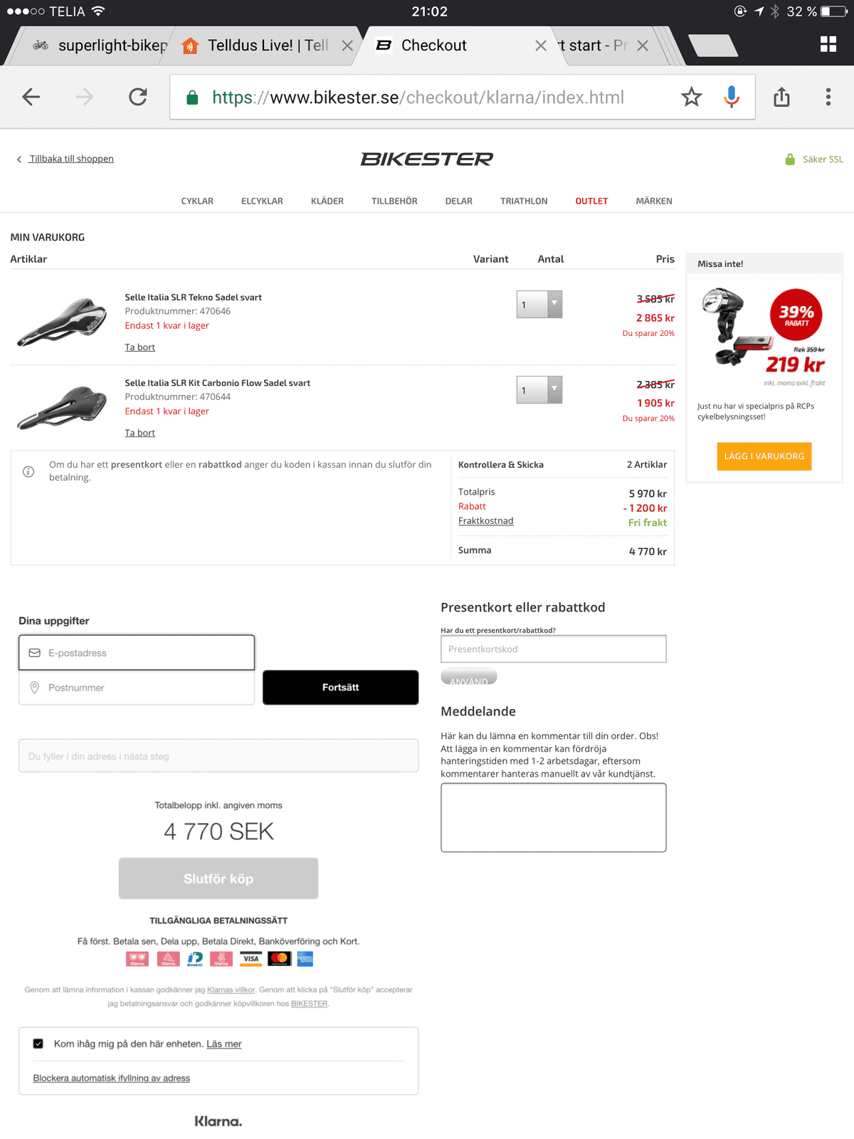This screenshot has width=854, height=1139.
Task: Open the share icon in toolbar
Action: [781, 97]
